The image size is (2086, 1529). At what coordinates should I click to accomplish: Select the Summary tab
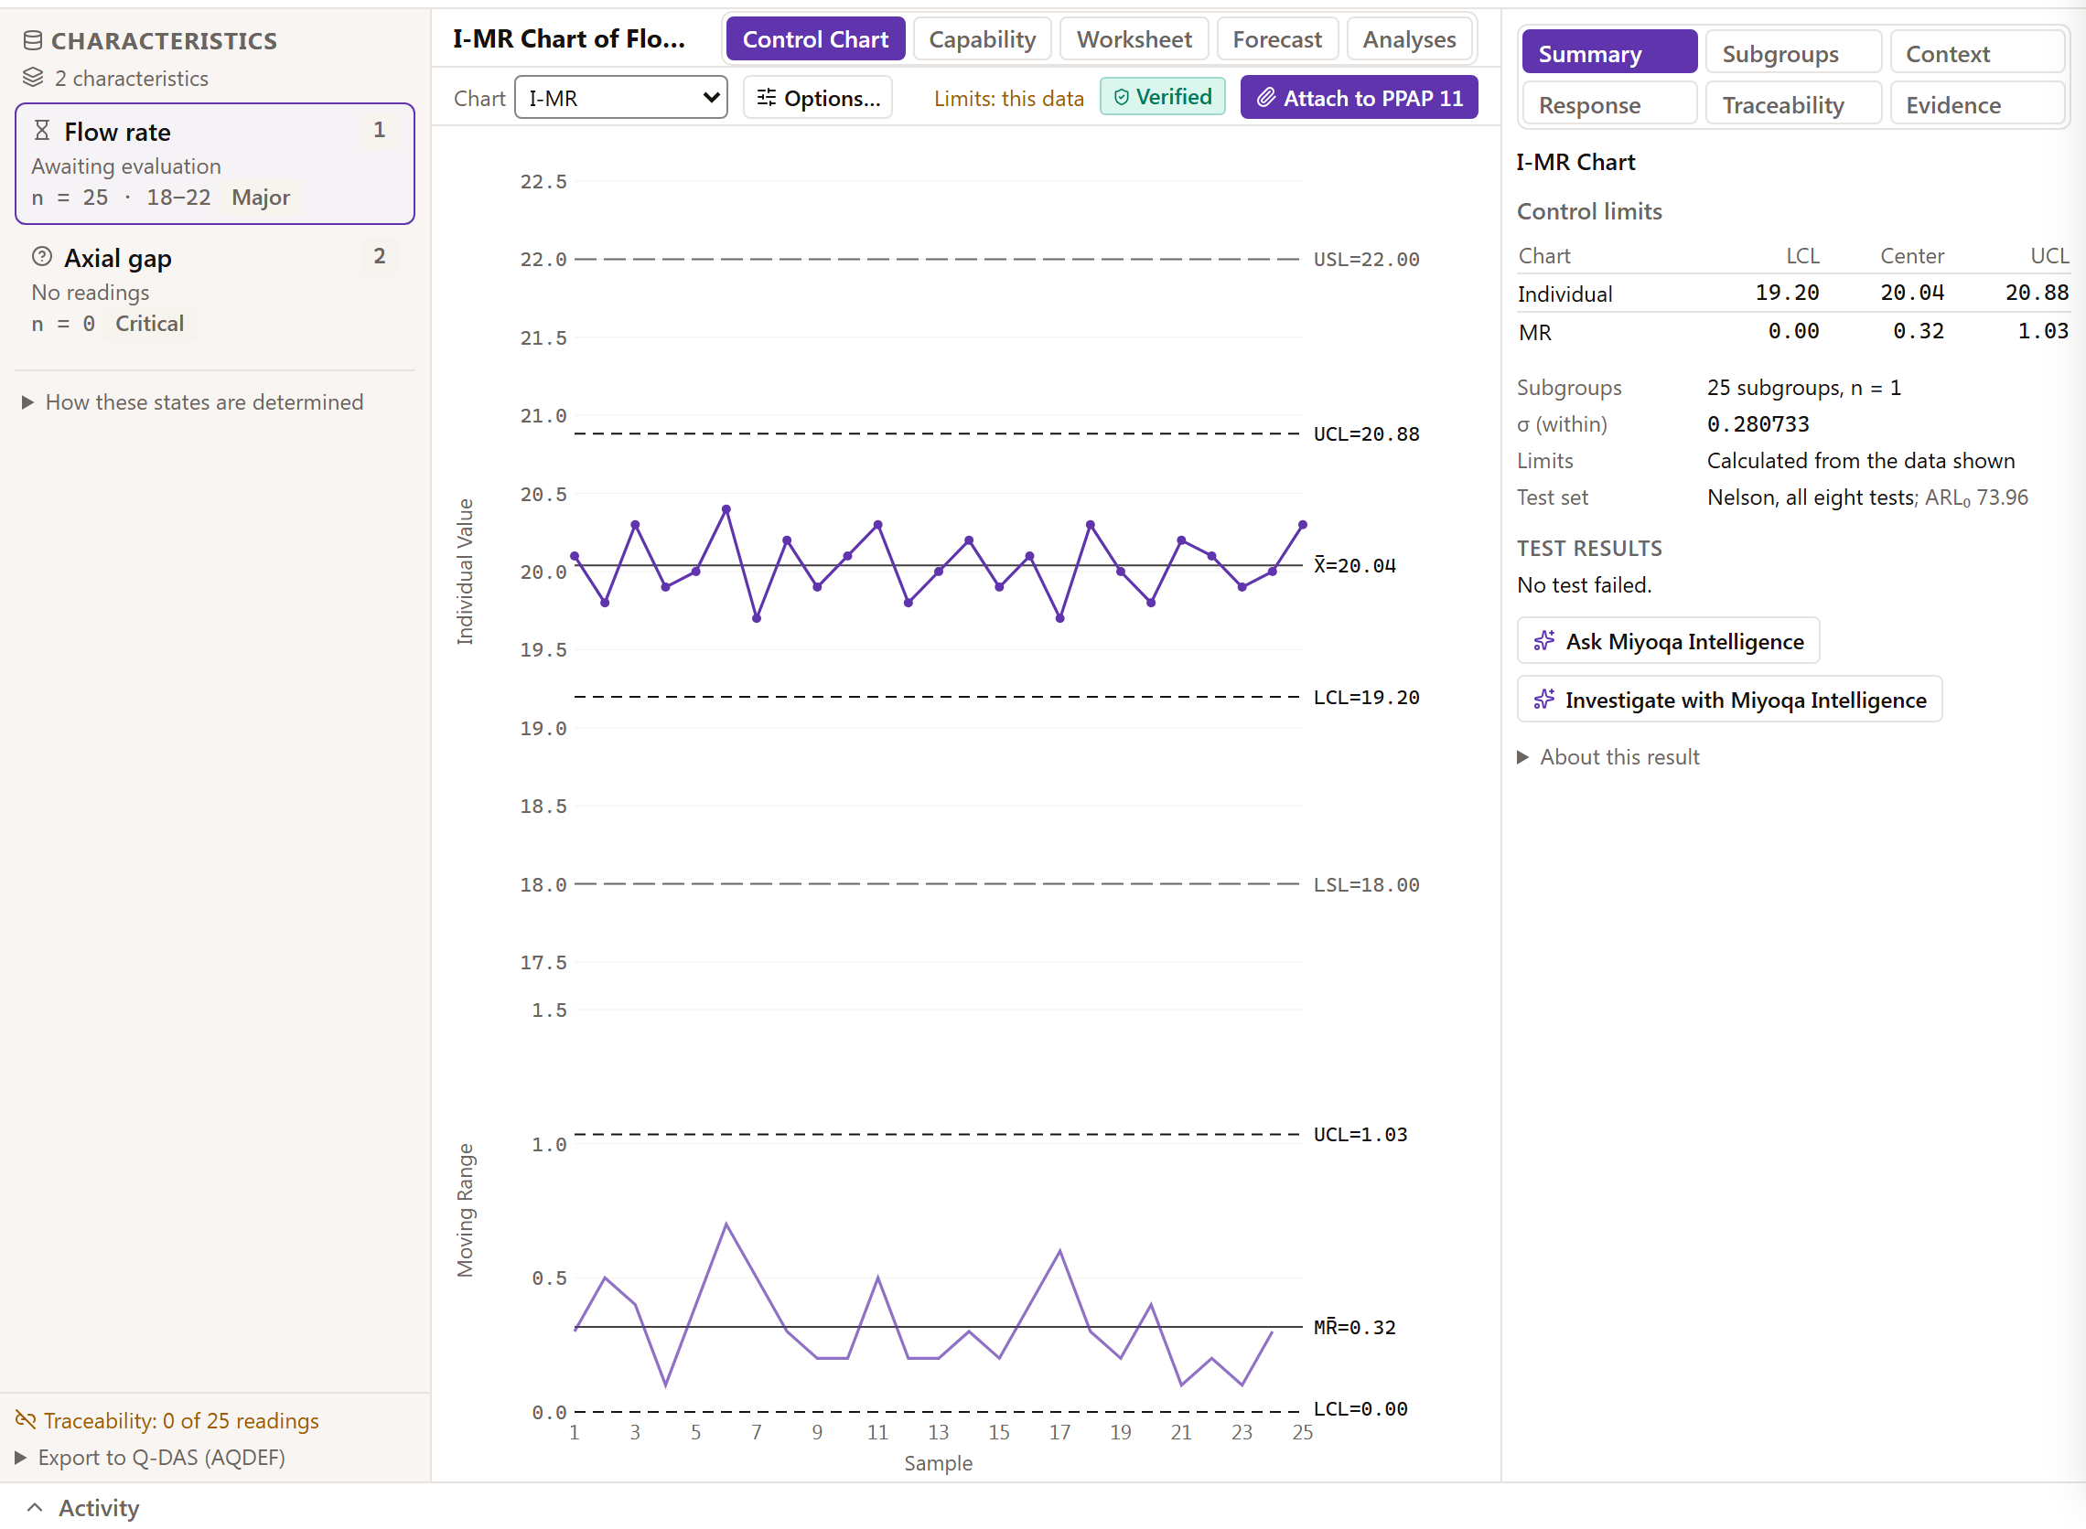point(1608,54)
